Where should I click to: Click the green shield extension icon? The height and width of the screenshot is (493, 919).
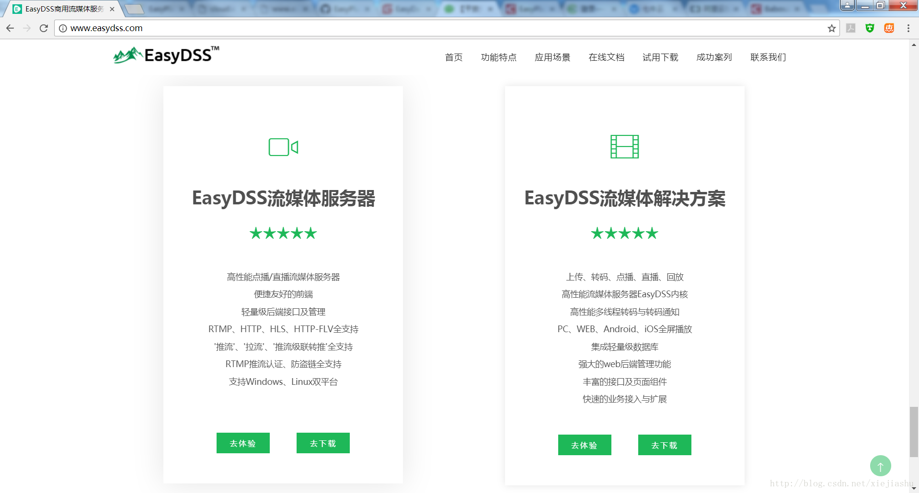[x=870, y=28]
